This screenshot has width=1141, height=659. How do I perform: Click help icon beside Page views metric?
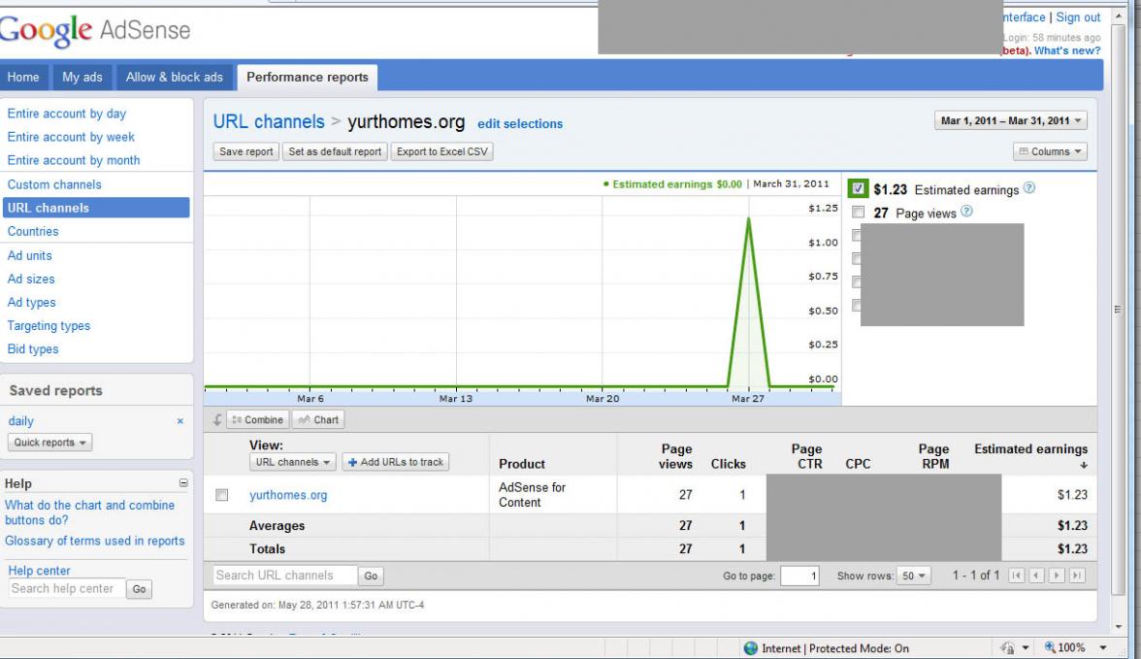pyautogui.click(x=966, y=213)
